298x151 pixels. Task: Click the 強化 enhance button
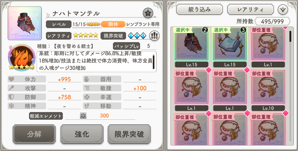(x=82, y=134)
